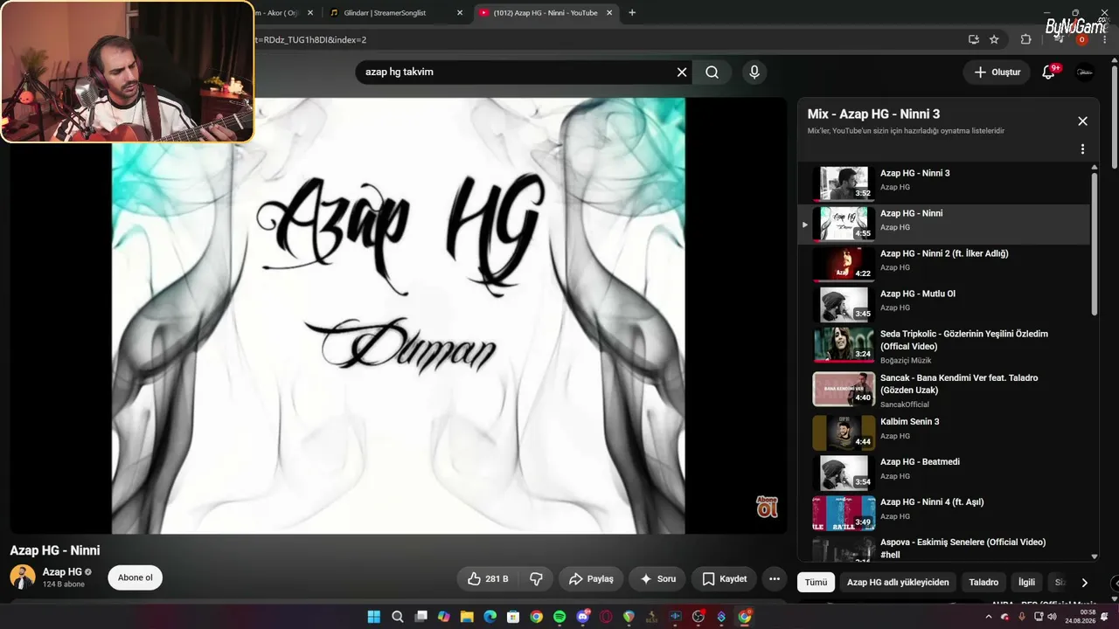Select the Azap HG - Ninni YouTube tab

pos(546,13)
